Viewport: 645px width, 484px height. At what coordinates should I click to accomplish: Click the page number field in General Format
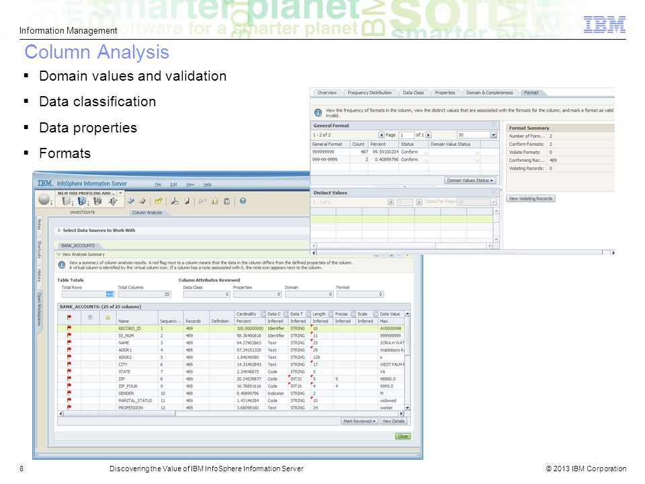tap(406, 135)
